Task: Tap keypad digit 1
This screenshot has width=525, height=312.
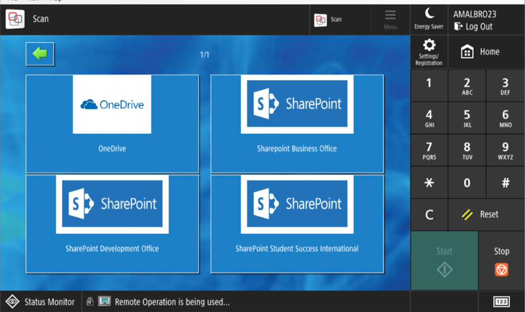Action: [429, 86]
